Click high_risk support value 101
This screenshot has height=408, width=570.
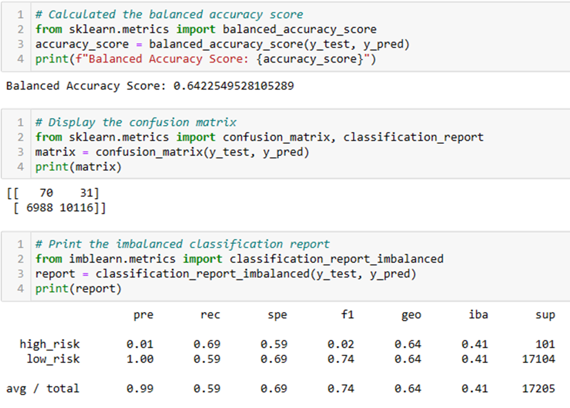tap(545, 344)
